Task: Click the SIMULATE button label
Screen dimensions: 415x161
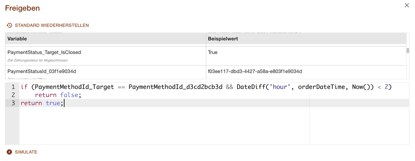Action: 26,152
